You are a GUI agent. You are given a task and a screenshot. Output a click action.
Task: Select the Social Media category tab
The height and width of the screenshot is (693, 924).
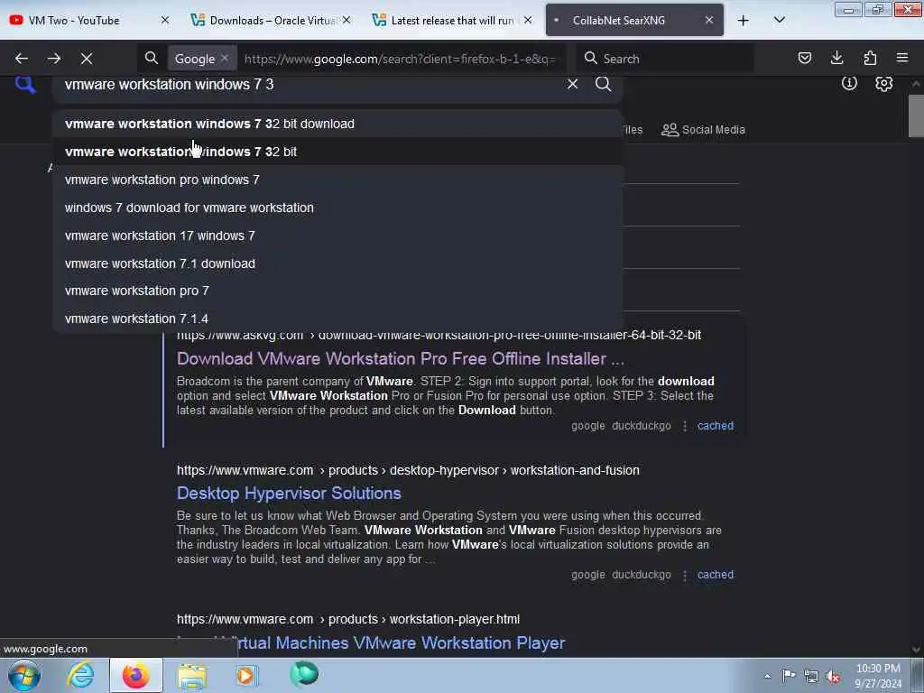703,130
